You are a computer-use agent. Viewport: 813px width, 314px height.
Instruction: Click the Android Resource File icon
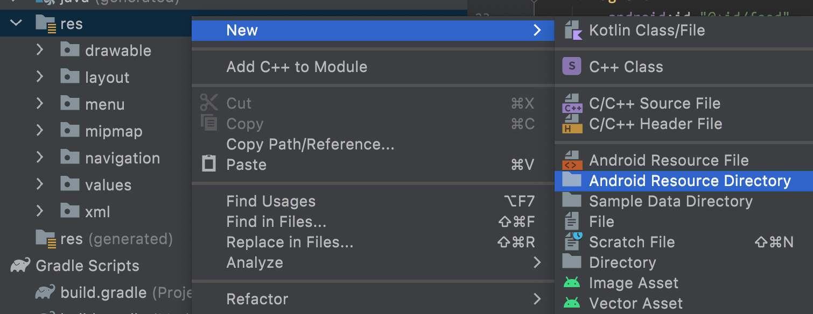pyautogui.click(x=572, y=160)
